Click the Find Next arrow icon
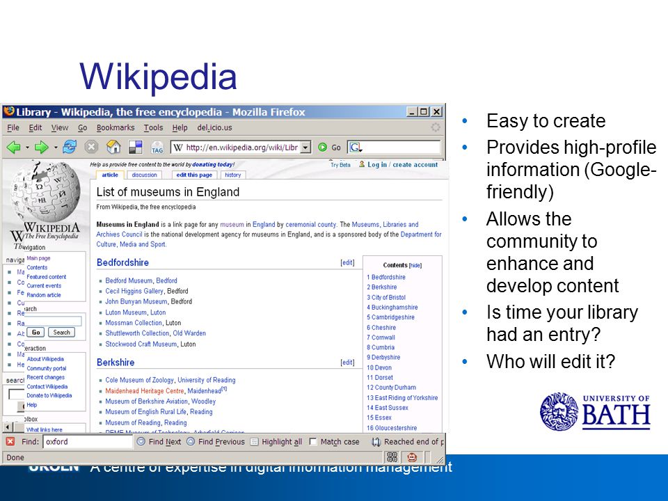This screenshot has width=668, height=501. coord(141,441)
